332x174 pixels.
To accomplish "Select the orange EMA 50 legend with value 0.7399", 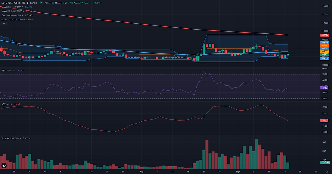I will (17, 15).
